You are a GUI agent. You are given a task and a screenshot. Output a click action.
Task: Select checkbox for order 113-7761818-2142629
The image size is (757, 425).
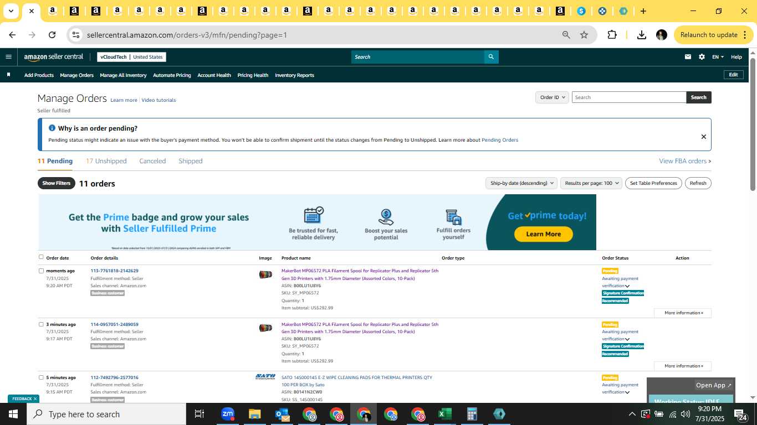(x=41, y=271)
